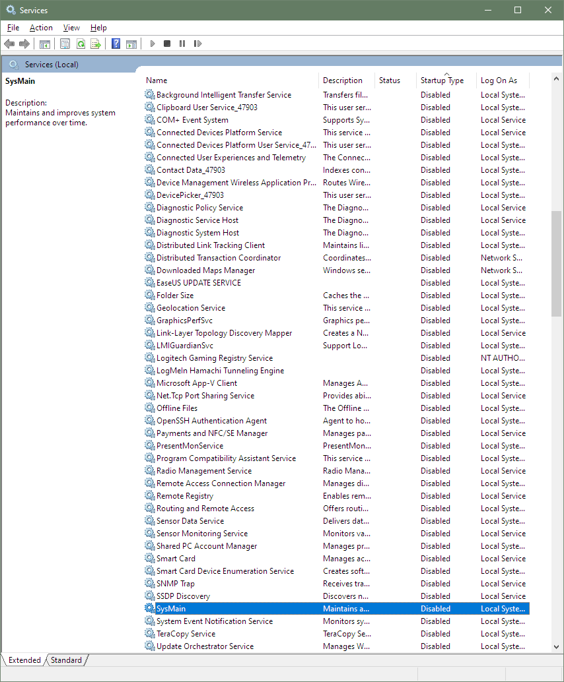Switch to the Extended tab
Viewport: 564px width, 682px height.
pos(24,660)
